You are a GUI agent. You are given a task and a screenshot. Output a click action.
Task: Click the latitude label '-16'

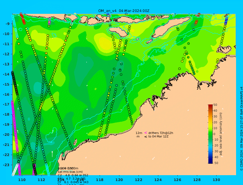pos(6,94)
